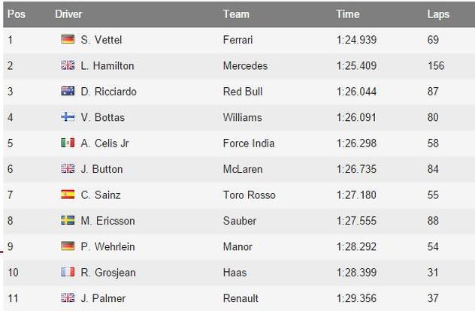Select the Australian flag beside D. Ricciardo

coord(68,91)
